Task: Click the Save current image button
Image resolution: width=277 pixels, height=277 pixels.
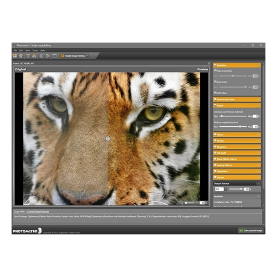Action: [251, 230]
